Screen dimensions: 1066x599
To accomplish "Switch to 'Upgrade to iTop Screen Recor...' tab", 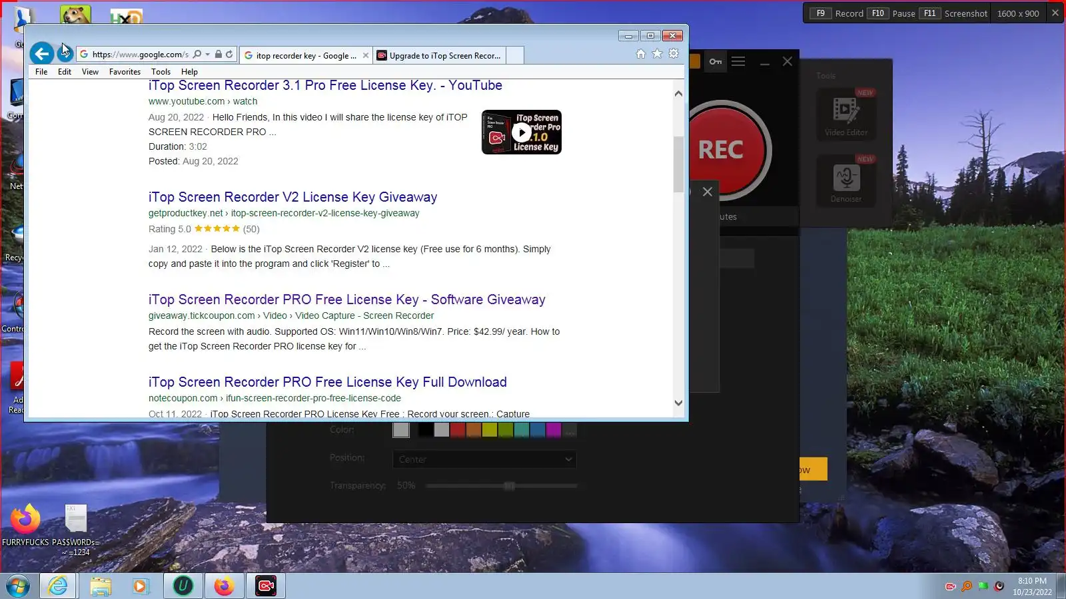I will point(440,55).
